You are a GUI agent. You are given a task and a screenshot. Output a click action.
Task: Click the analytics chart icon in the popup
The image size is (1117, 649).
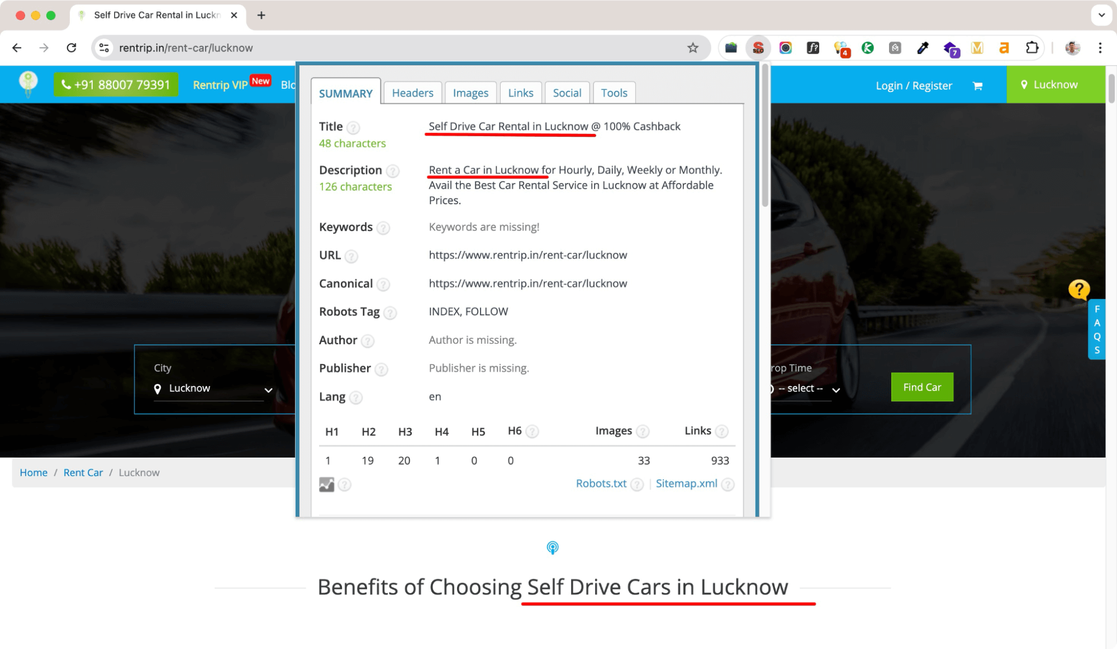(x=327, y=484)
